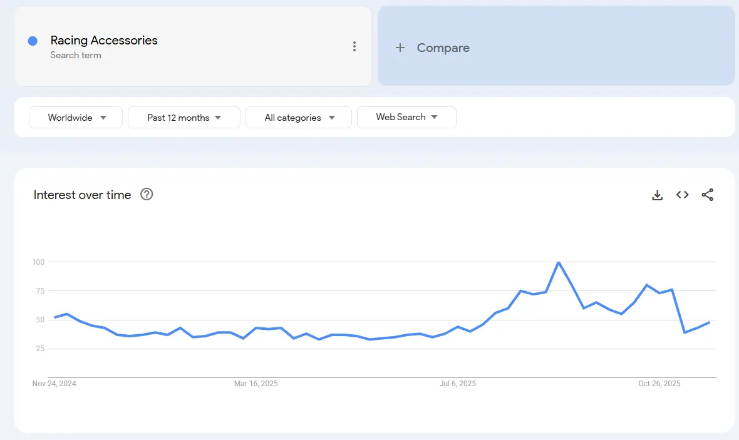Expand the All categories dropdown
739x440 pixels.
(299, 118)
